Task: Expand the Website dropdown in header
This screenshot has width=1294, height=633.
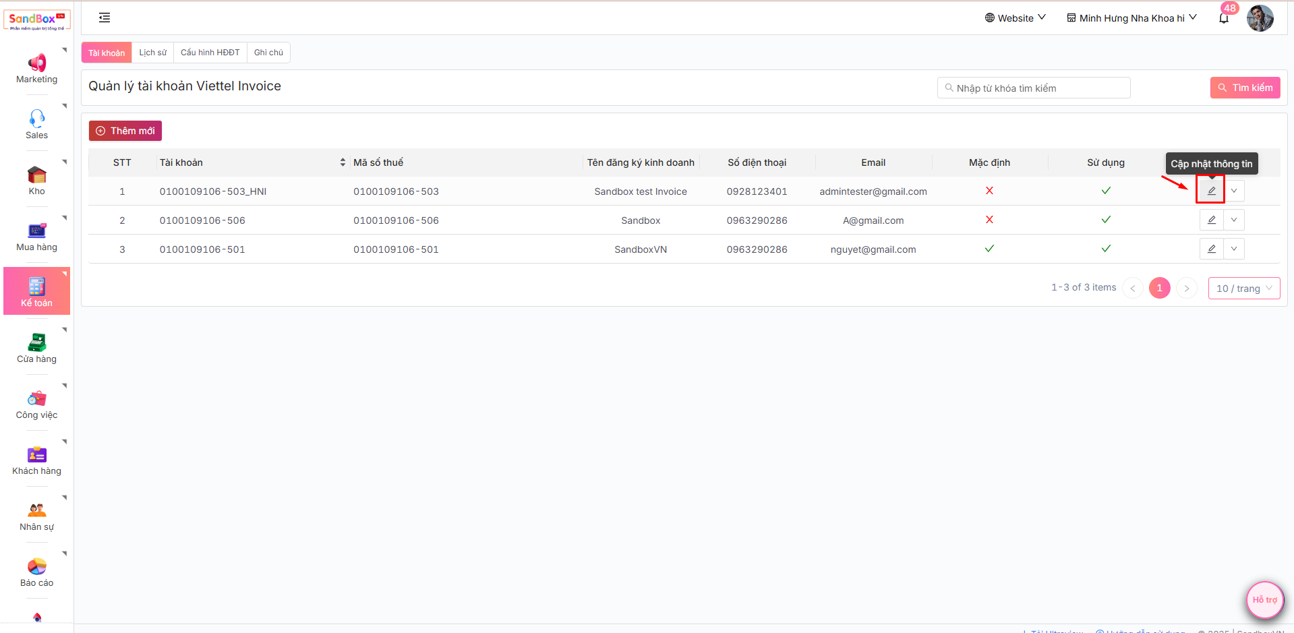Action: tap(1015, 18)
